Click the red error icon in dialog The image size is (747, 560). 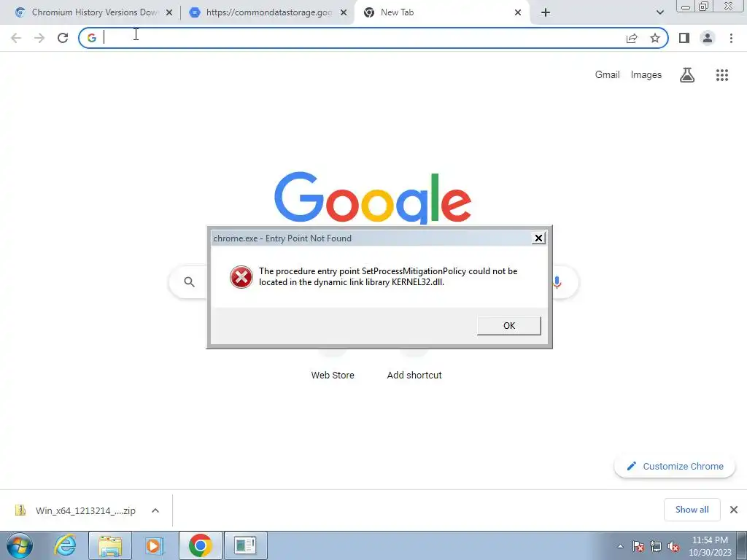click(x=241, y=276)
